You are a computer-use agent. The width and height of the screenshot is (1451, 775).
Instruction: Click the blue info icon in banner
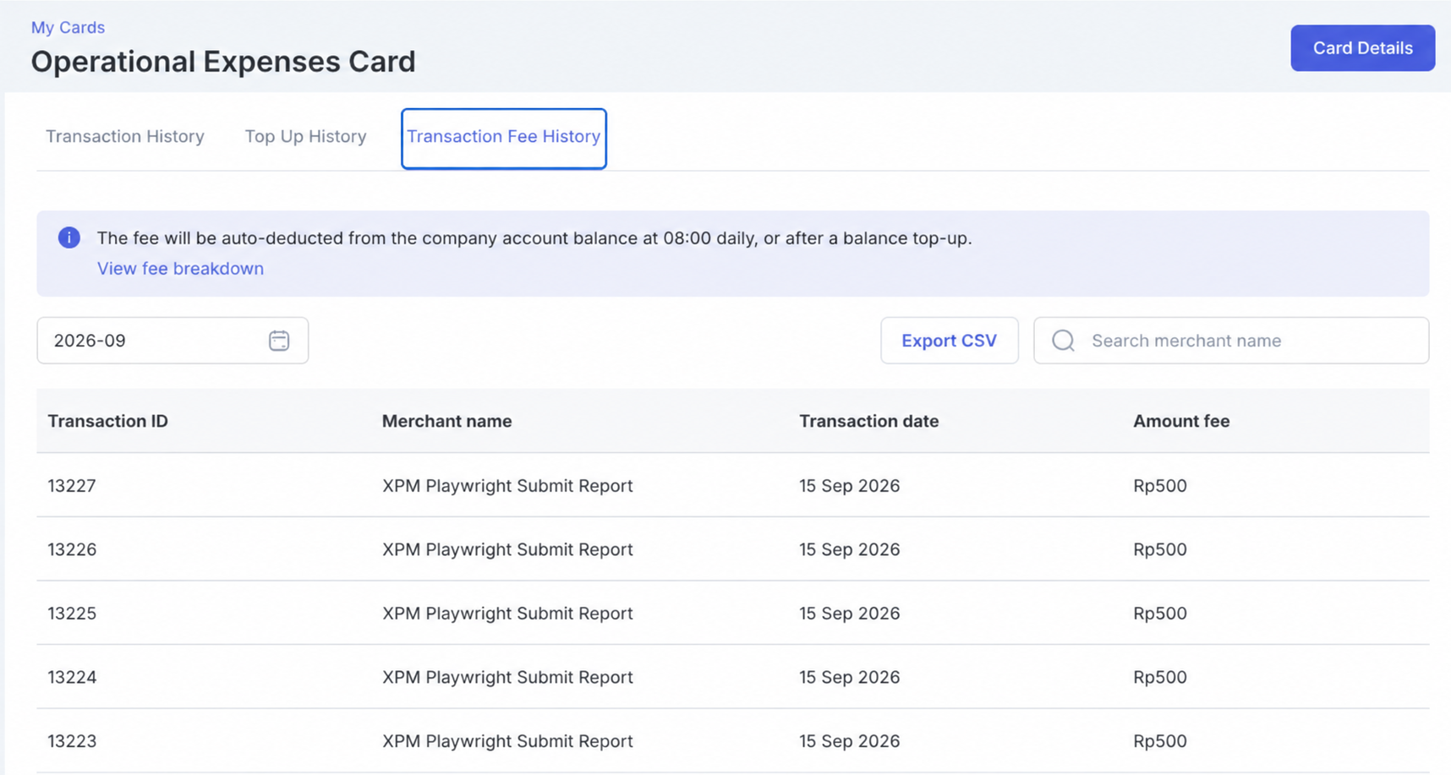pyautogui.click(x=69, y=237)
